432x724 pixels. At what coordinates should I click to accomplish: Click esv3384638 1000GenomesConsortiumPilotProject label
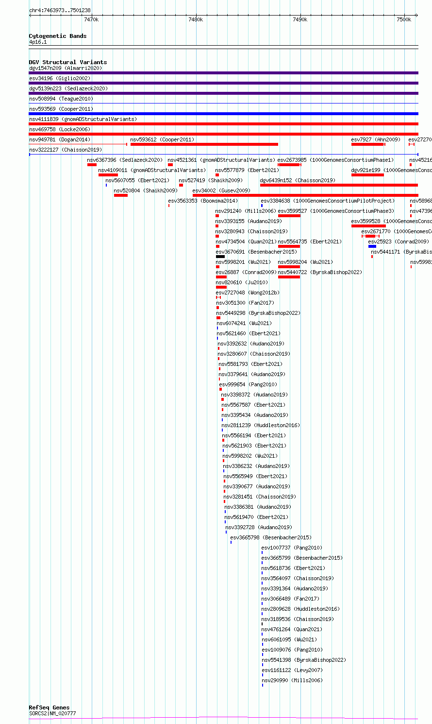[x=328, y=201]
